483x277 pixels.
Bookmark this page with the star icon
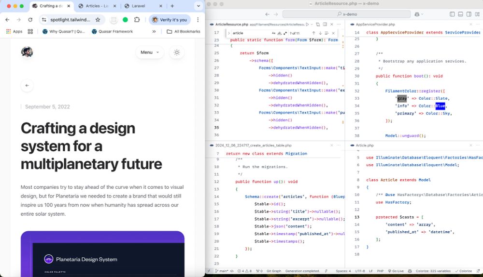(98, 20)
